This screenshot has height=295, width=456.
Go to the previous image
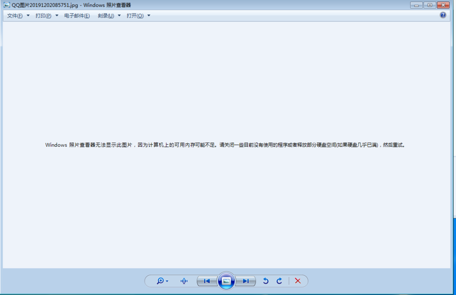206,281
